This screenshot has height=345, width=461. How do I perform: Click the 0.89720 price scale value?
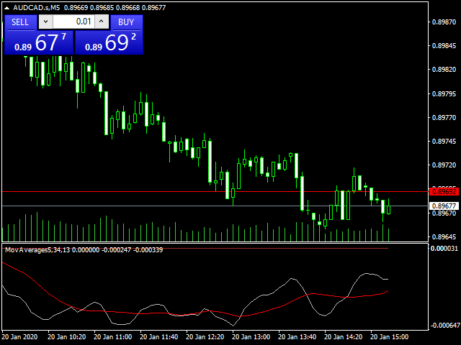click(x=444, y=165)
